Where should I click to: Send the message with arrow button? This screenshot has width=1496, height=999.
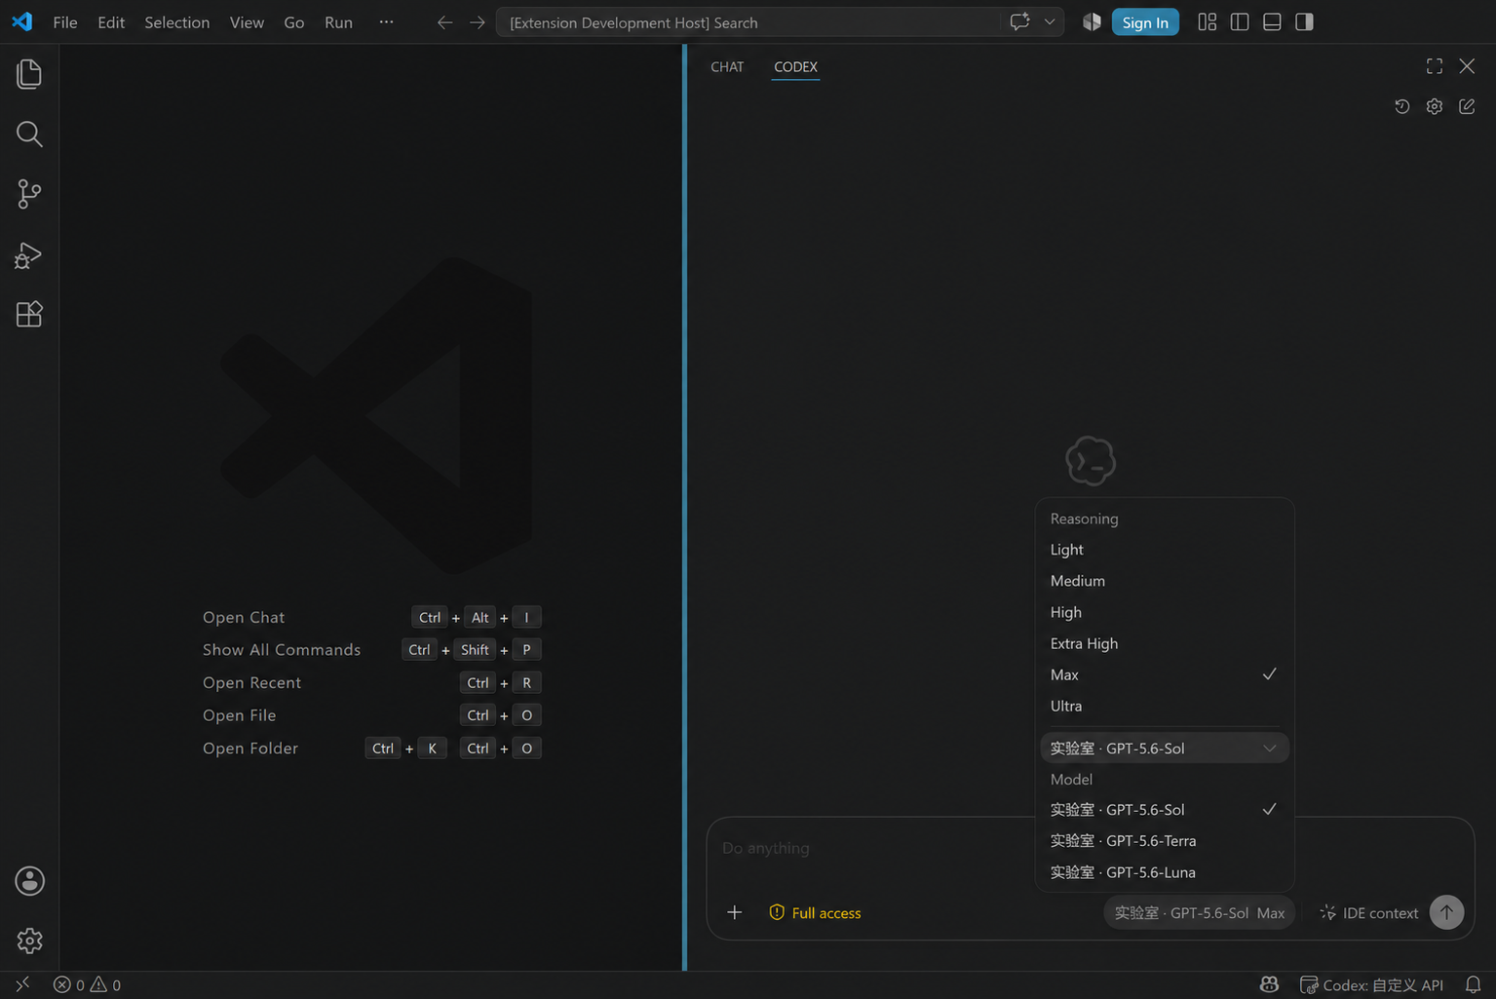coord(1446,912)
